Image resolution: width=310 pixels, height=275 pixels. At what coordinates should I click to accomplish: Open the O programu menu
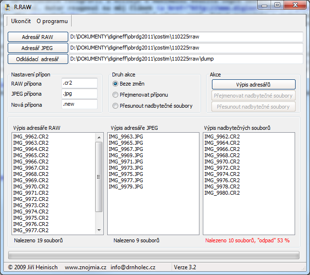(x=52, y=21)
